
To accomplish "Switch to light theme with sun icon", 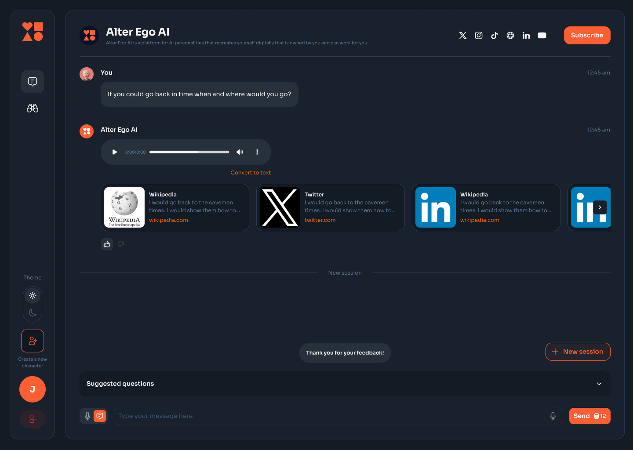I will [33, 296].
